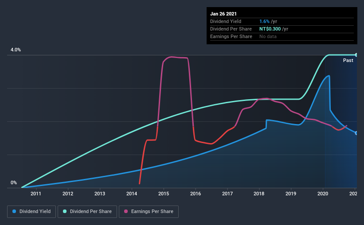Click the 'Dividend Yield' row label in tooltip

point(226,21)
